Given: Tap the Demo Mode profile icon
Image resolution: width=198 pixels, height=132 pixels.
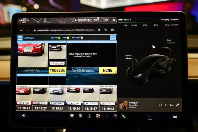Looking at the screenshot, I should [76, 20].
